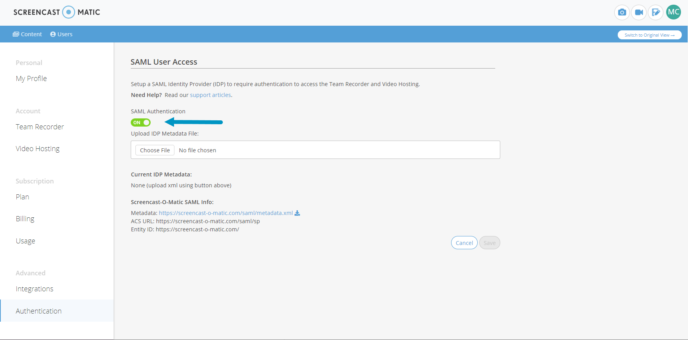
Task: Open the Content tab
Action: (x=27, y=34)
